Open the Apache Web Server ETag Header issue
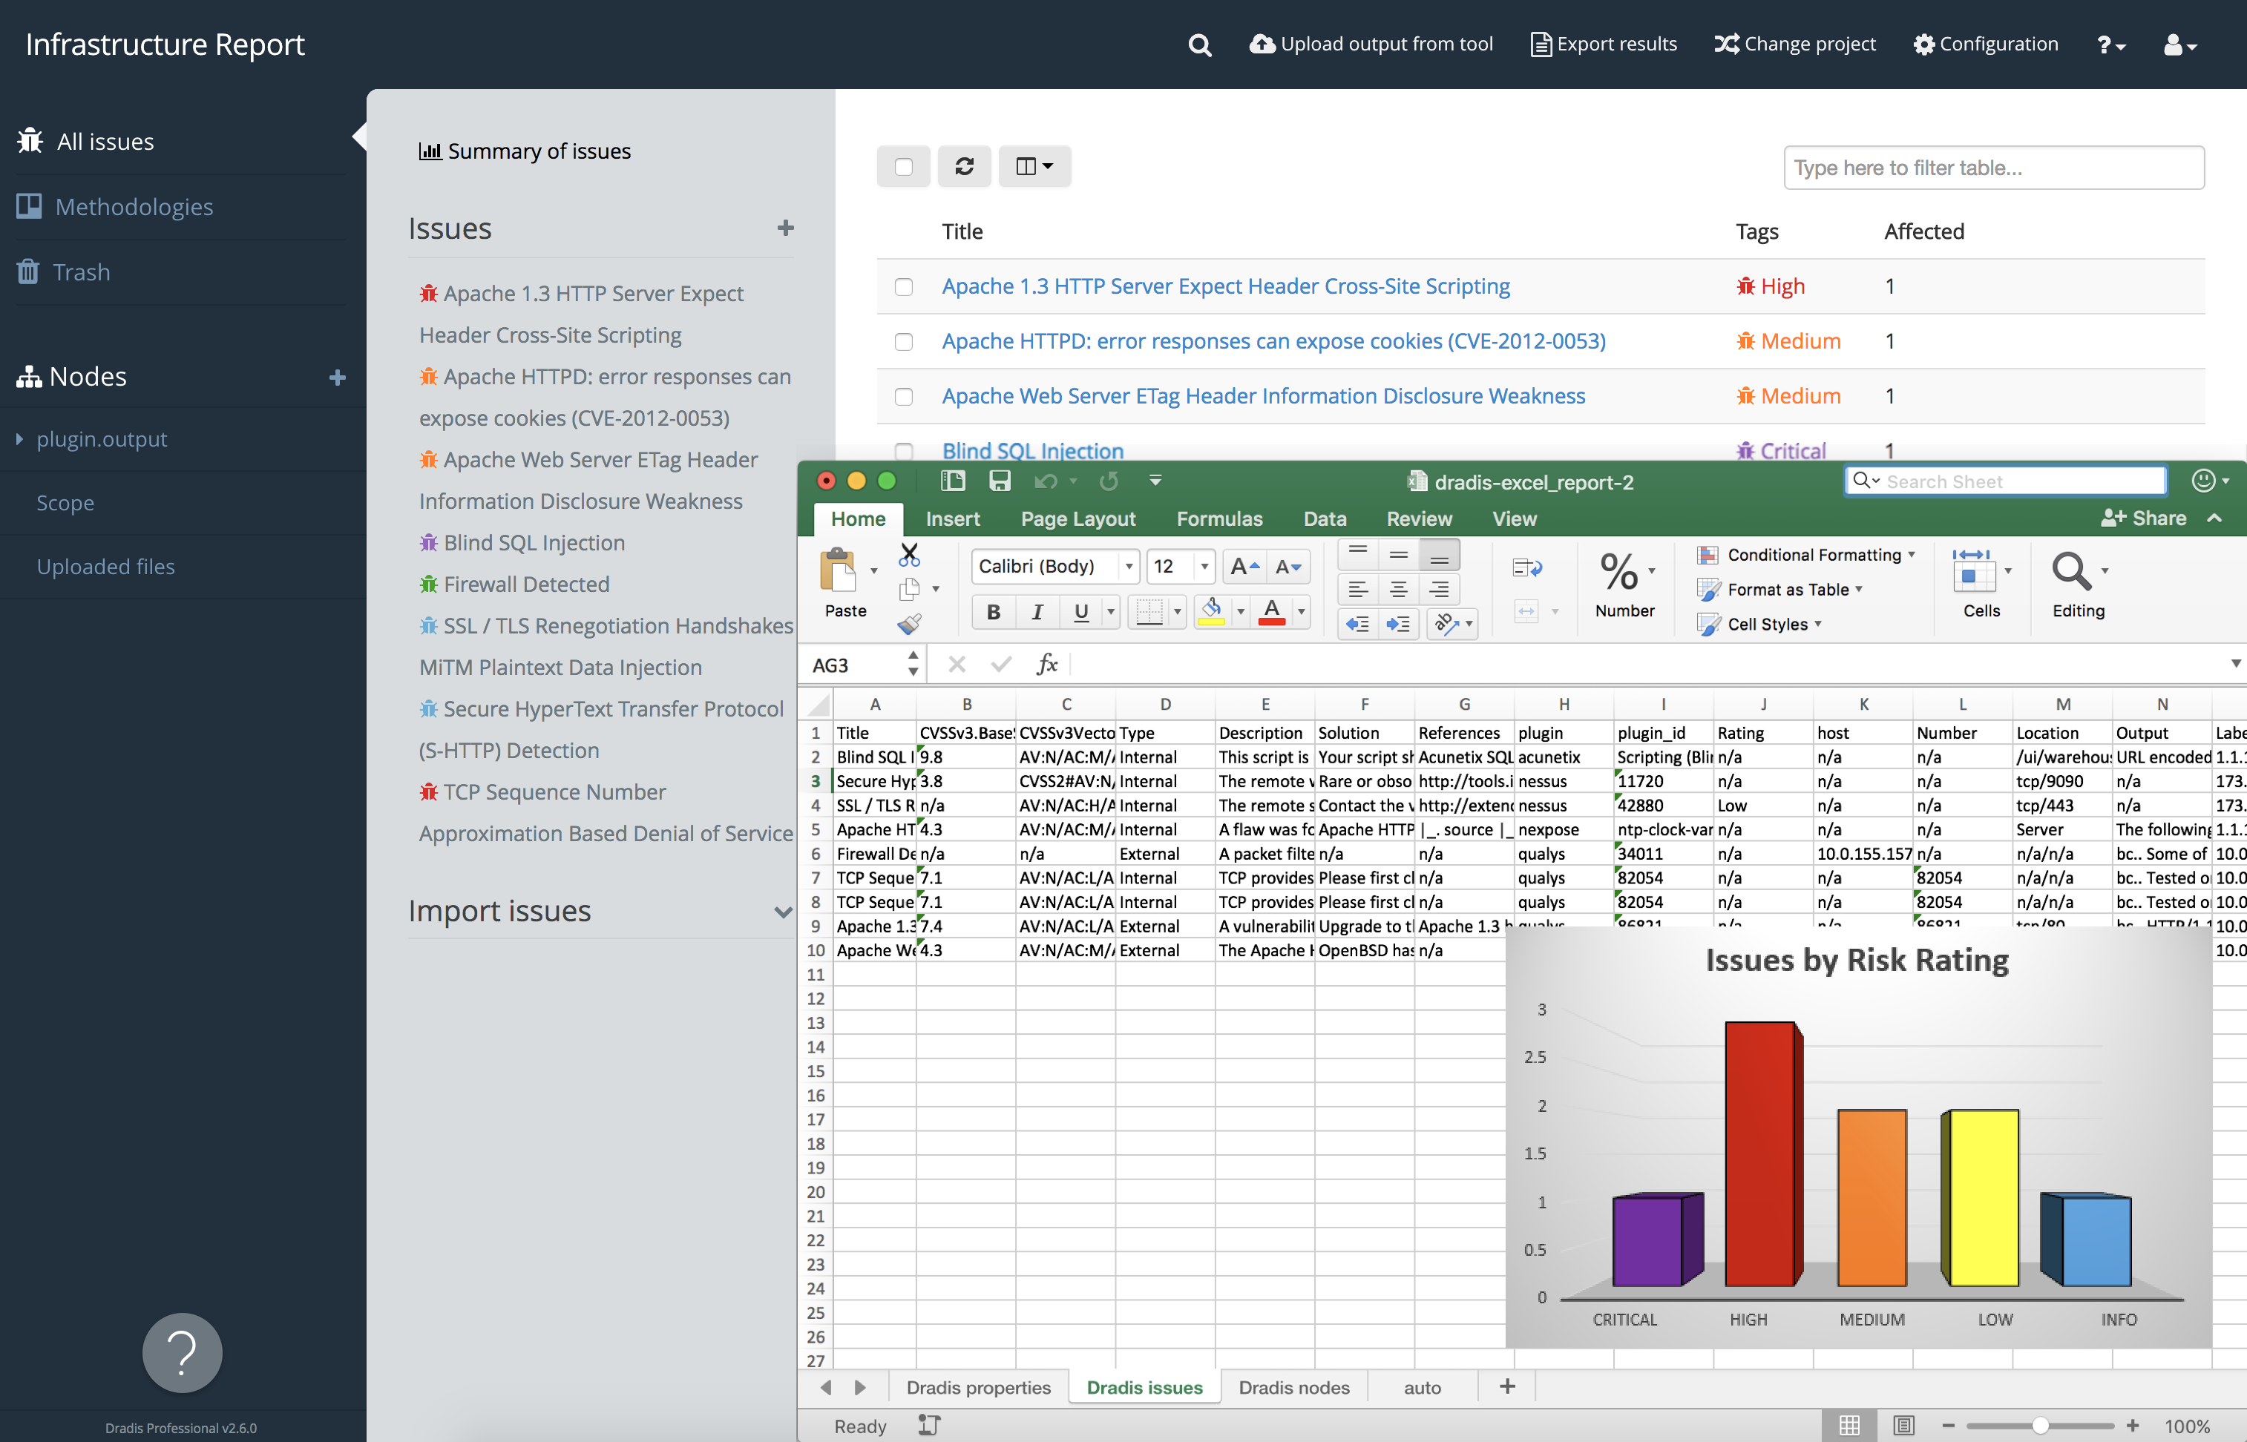Viewport: 2247px width, 1442px height. (x=1262, y=395)
